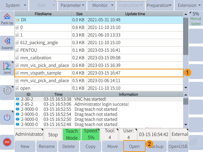Click the Delete button
The height and width of the screenshot is (152, 203).
point(69,146)
